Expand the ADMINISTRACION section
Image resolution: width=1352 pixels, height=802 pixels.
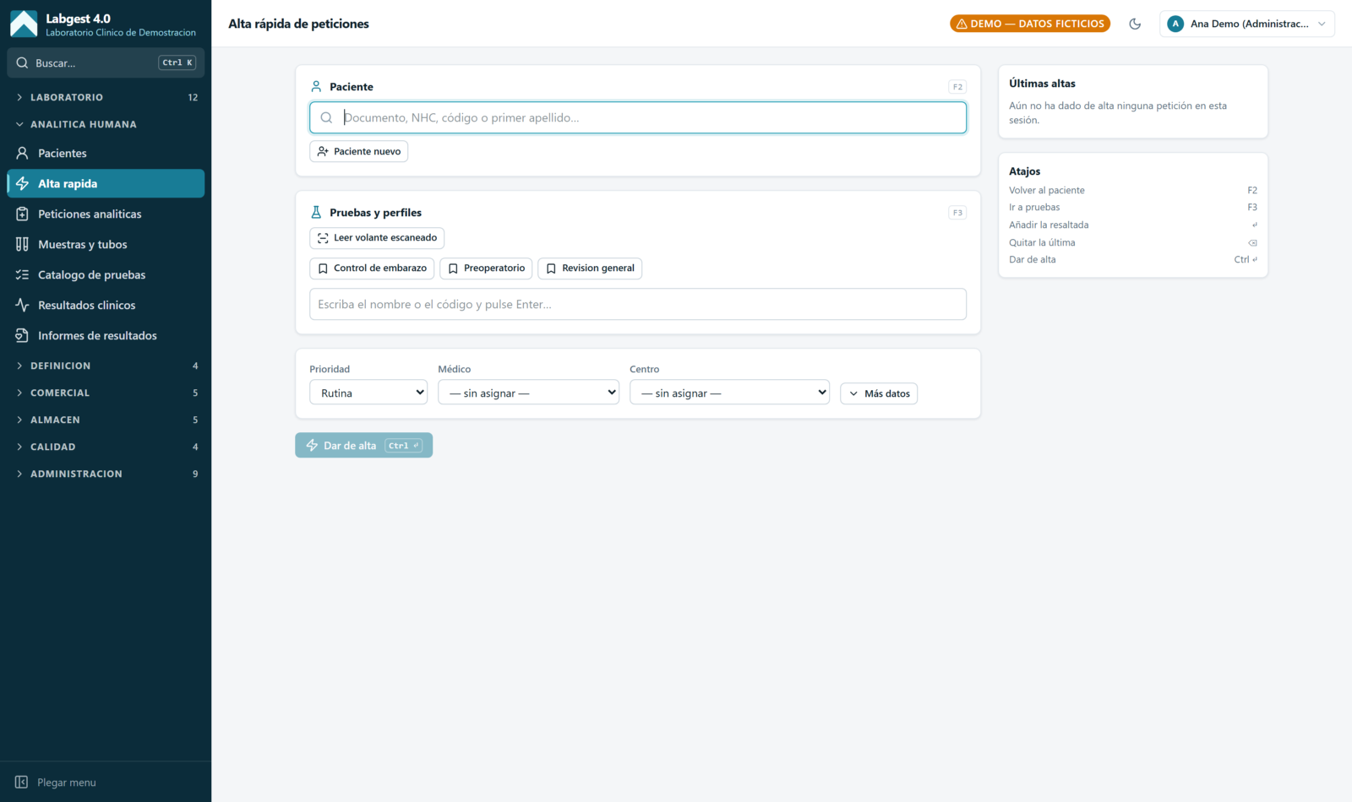tap(106, 474)
